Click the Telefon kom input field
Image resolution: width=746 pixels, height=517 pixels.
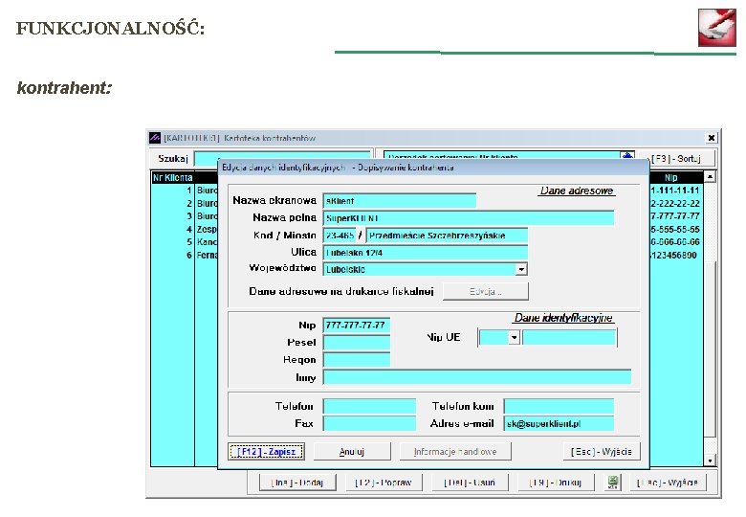pos(559,406)
